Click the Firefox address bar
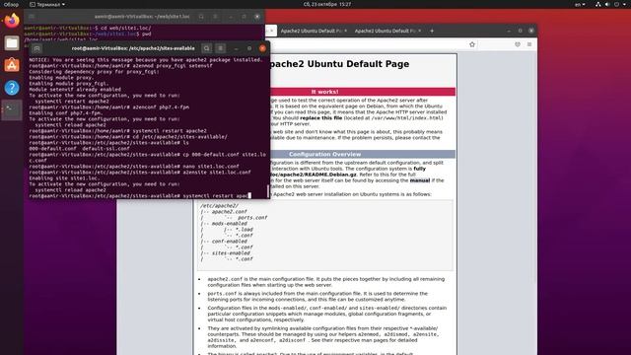This screenshot has width=631, height=355. tap(373, 44)
